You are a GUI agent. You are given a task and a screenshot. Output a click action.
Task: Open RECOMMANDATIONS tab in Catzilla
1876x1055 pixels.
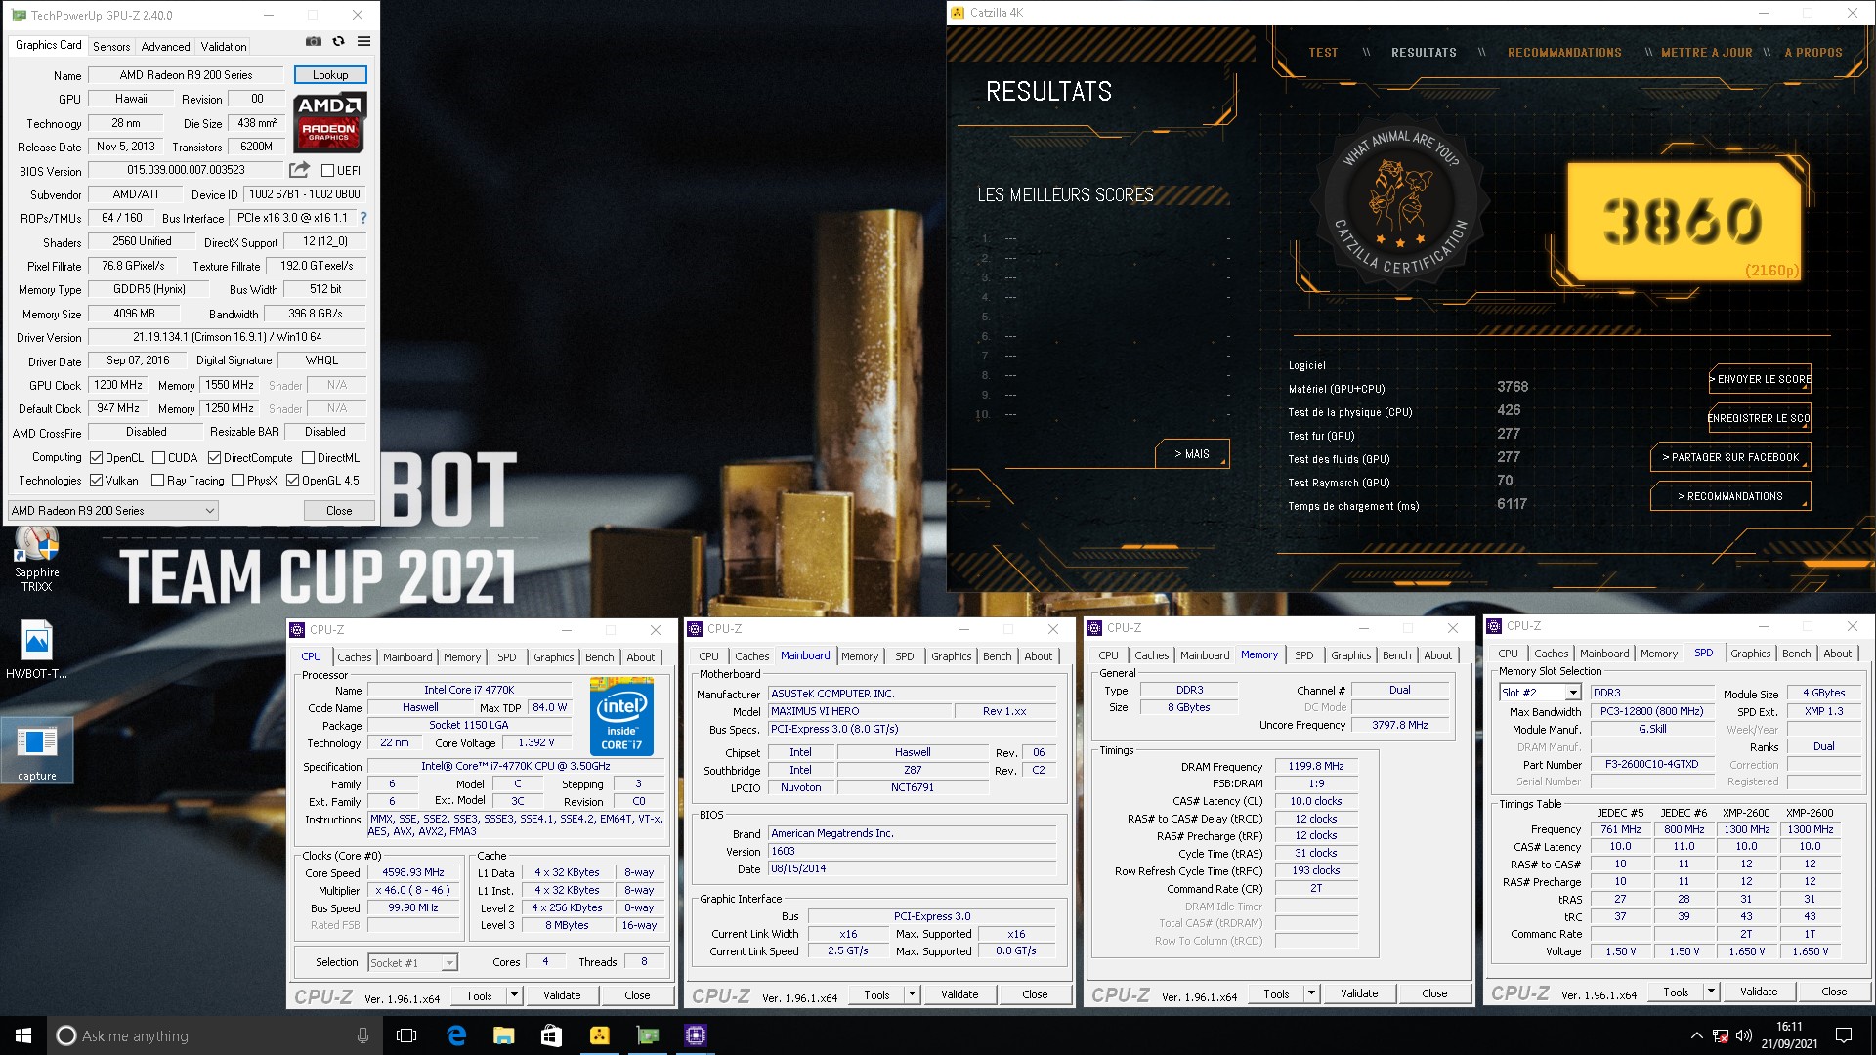click(x=1564, y=53)
